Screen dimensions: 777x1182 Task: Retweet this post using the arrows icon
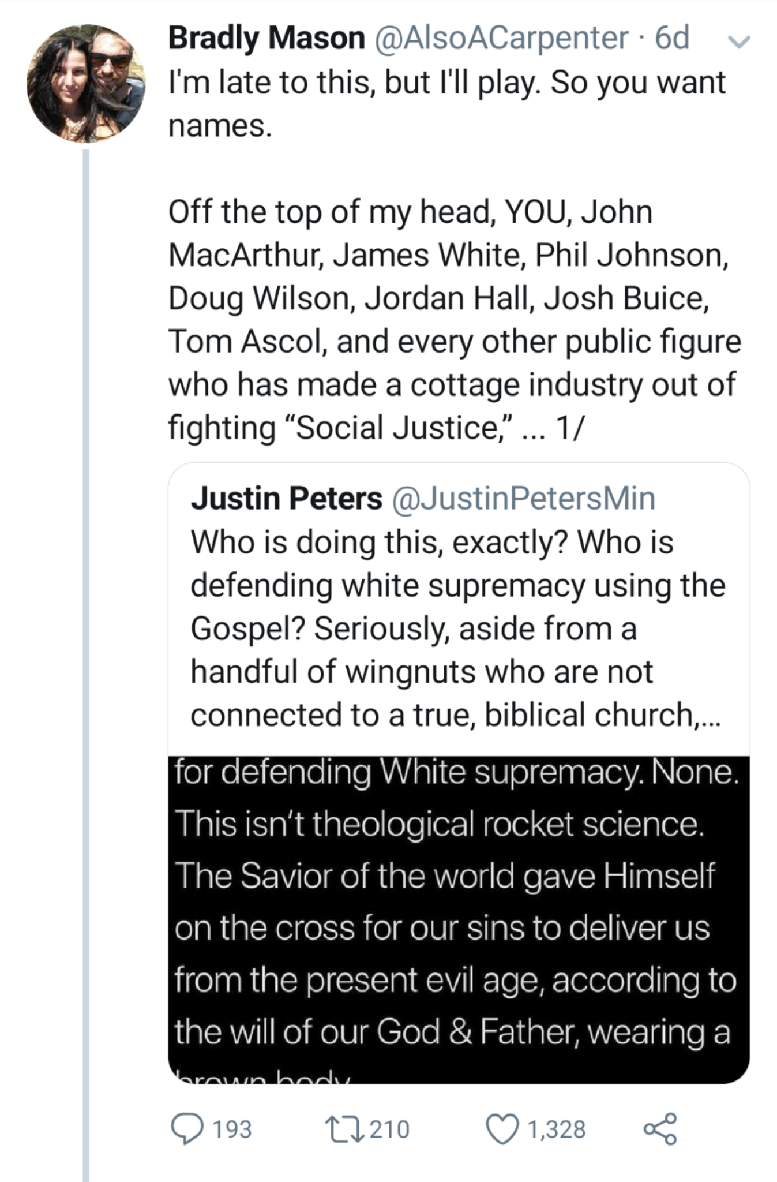click(343, 1129)
